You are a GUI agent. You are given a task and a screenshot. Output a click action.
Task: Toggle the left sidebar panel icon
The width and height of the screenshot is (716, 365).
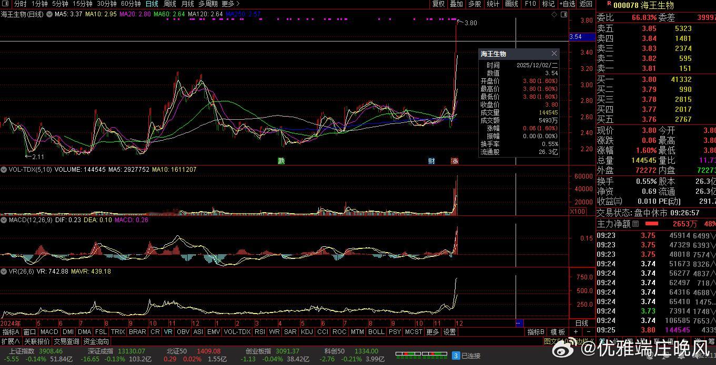(5, 4)
